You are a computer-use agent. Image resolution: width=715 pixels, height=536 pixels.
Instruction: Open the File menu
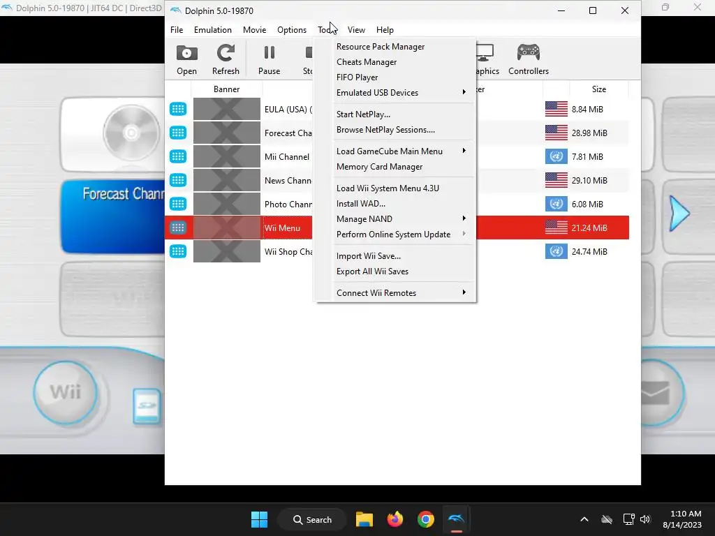(177, 29)
